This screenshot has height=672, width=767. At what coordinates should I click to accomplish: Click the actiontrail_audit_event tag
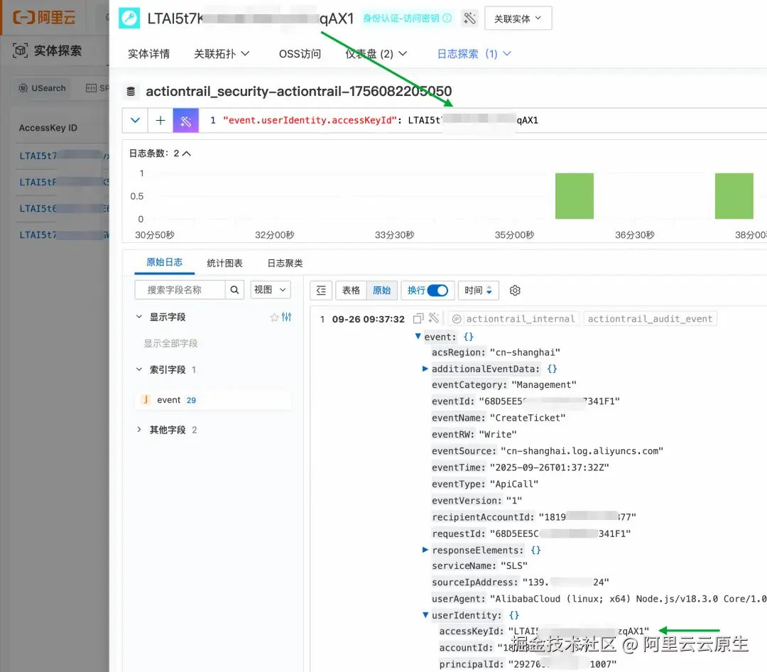pyautogui.click(x=650, y=319)
